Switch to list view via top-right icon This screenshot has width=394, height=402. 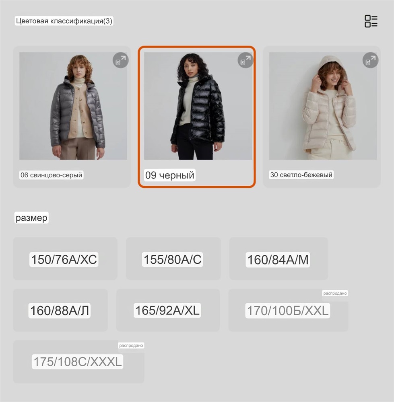pyautogui.click(x=371, y=21)
